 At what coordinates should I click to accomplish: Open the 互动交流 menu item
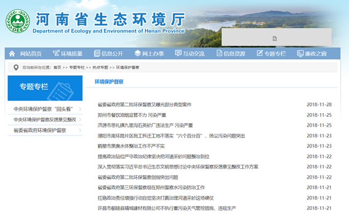click(x=194, y=54)
